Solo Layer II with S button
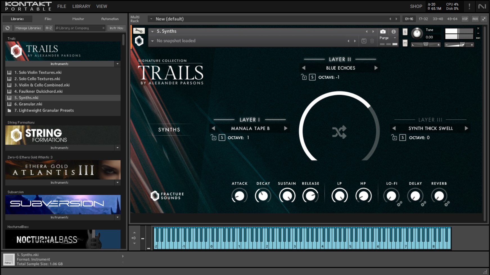This screenshot has height=275, width=490. click(x=312, y=77)
